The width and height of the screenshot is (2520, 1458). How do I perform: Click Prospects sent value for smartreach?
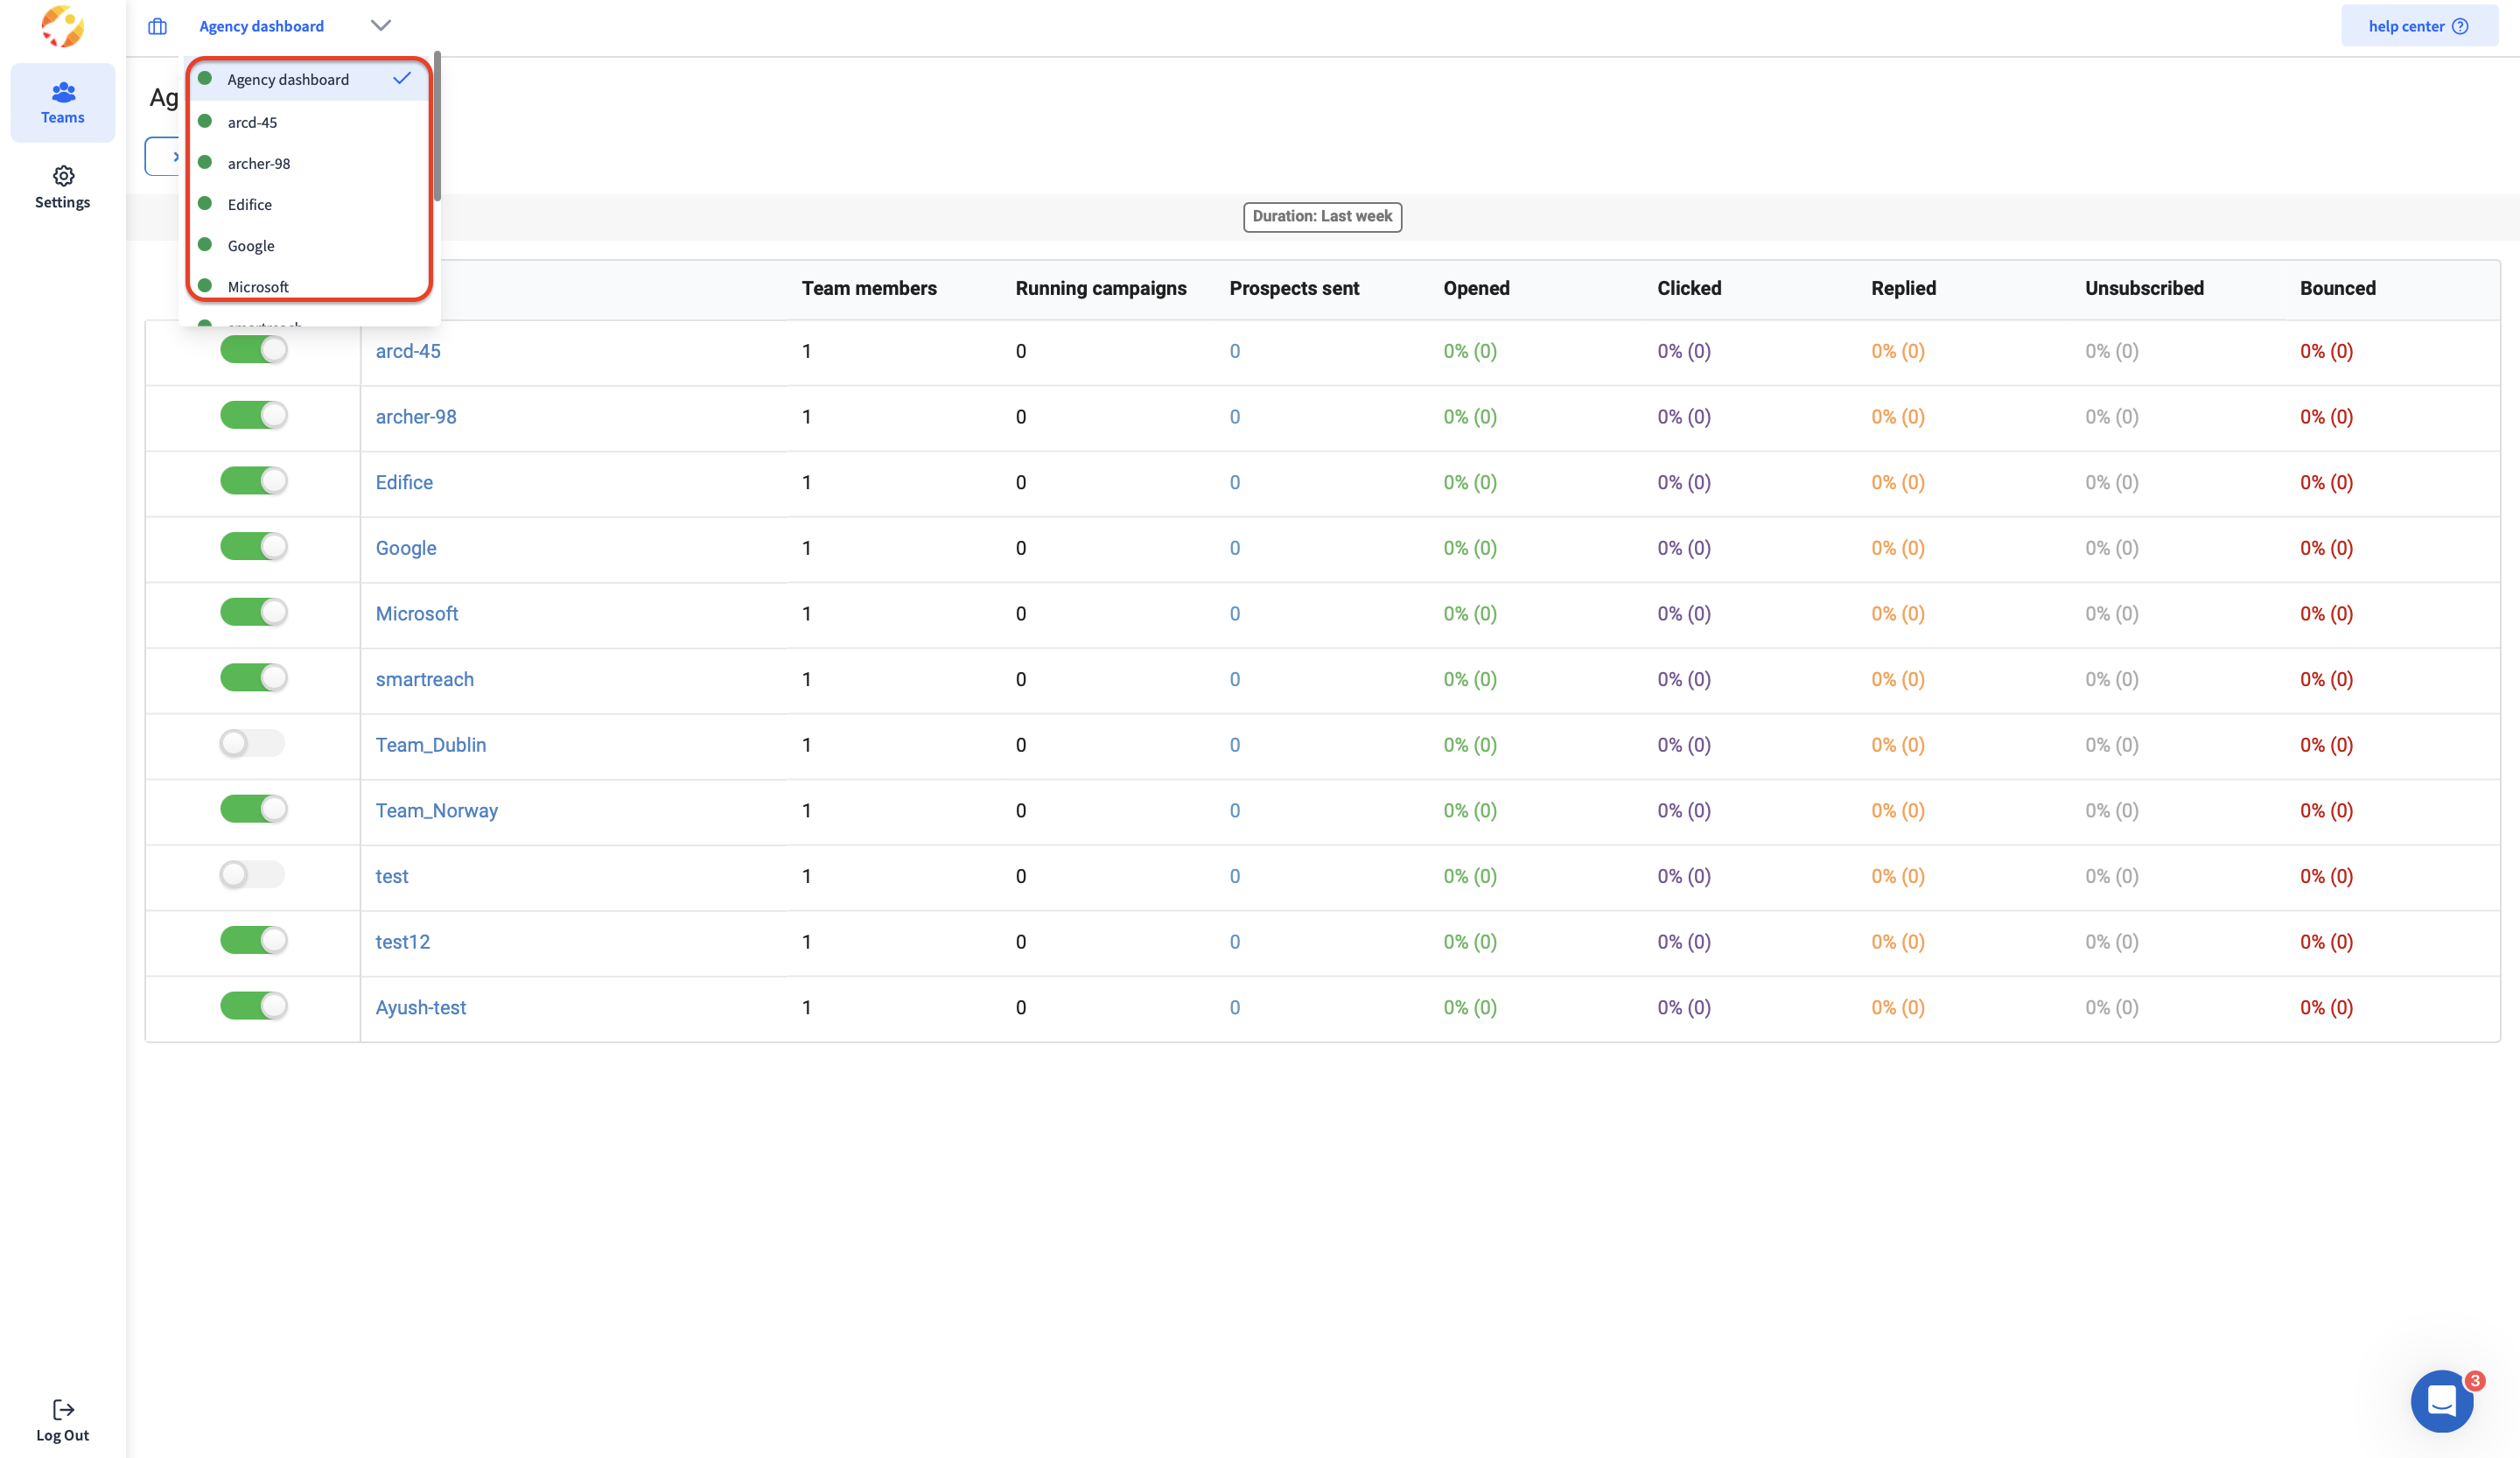tap(1234, 679)
